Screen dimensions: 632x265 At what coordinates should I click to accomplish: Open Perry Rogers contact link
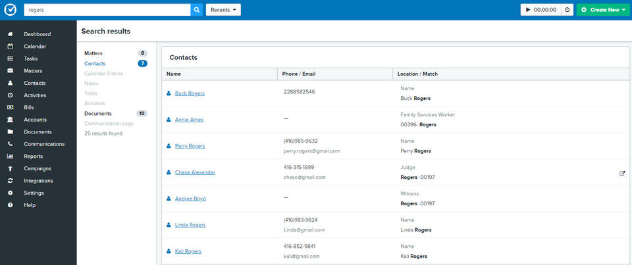[x=190, y=146]
